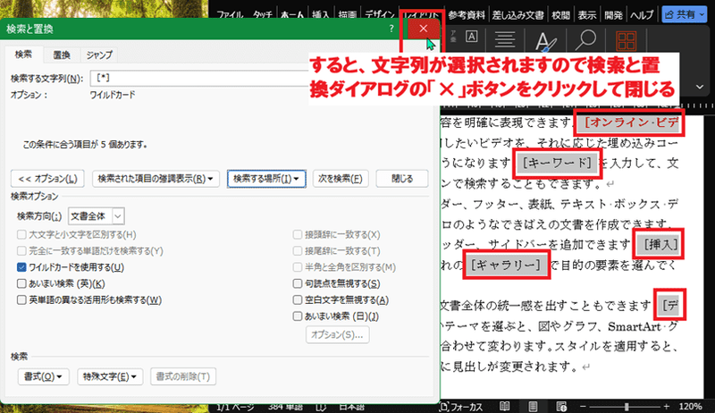Open the styles icon with paintbrush

click(545, 41)
